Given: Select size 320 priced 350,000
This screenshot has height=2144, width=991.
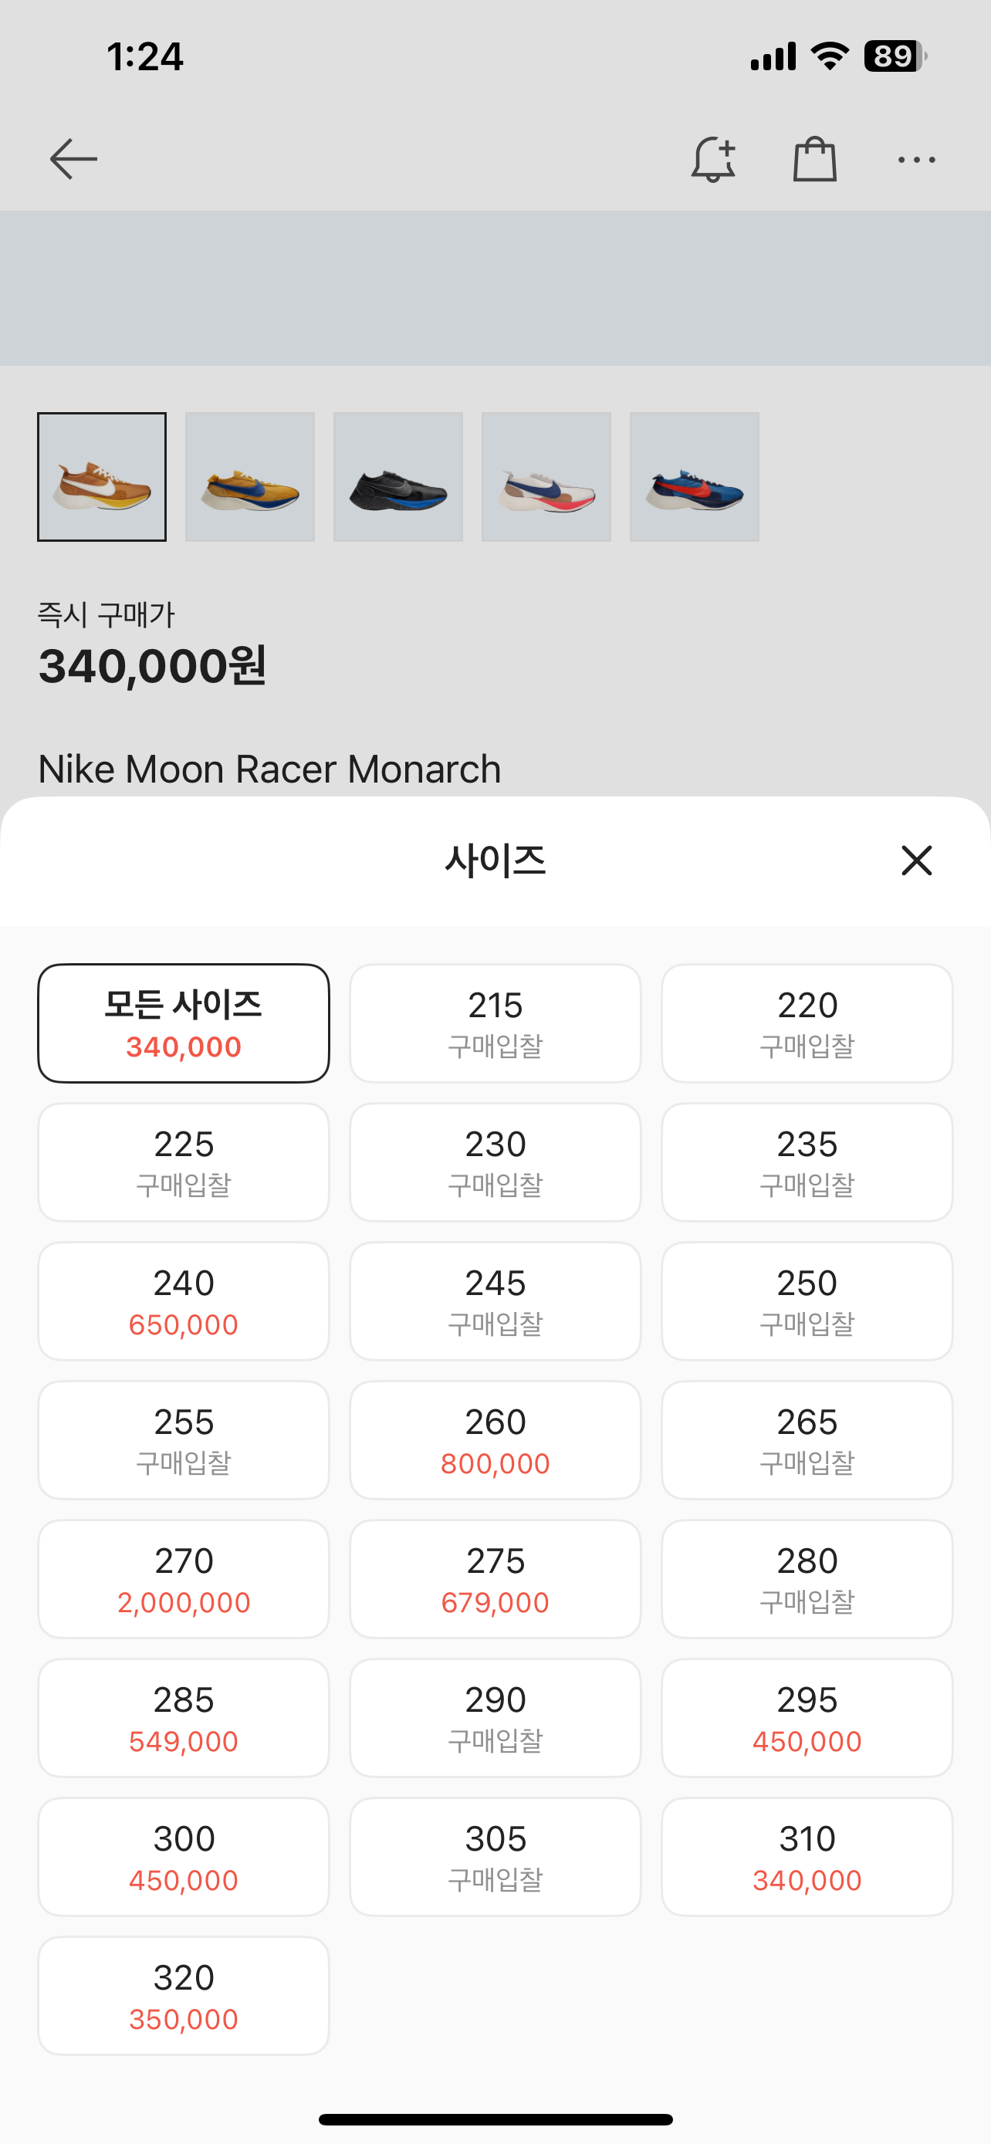Looking at the screenshot, I should (183, 1996).
